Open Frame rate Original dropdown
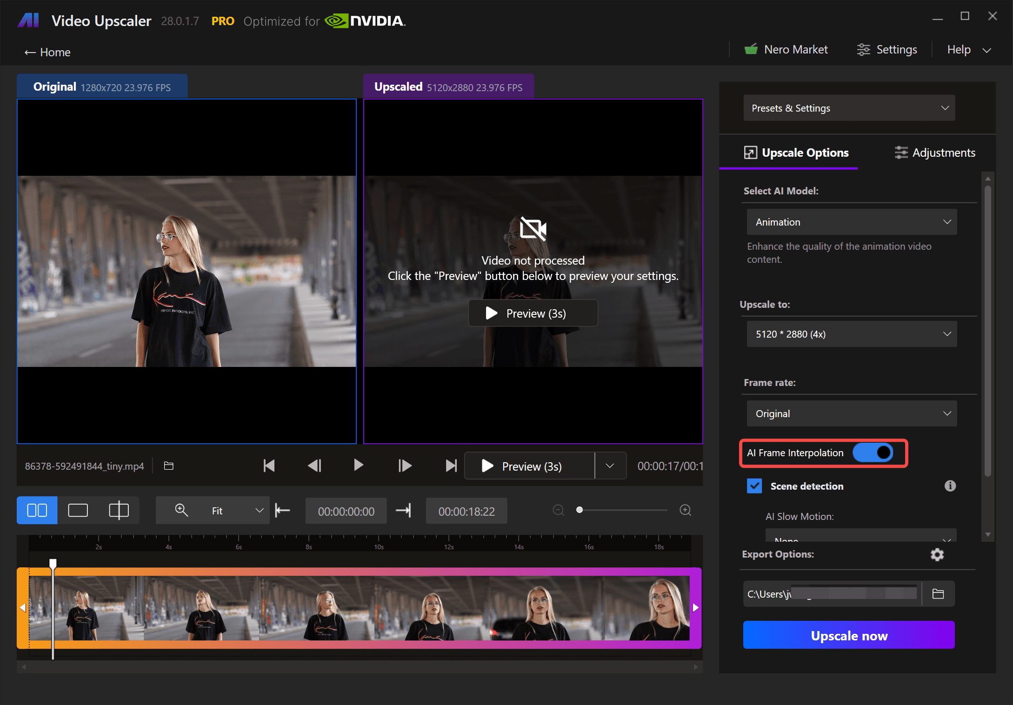Screen dimensions: 1013x705 pyautogui.click(x=852, y=414)
